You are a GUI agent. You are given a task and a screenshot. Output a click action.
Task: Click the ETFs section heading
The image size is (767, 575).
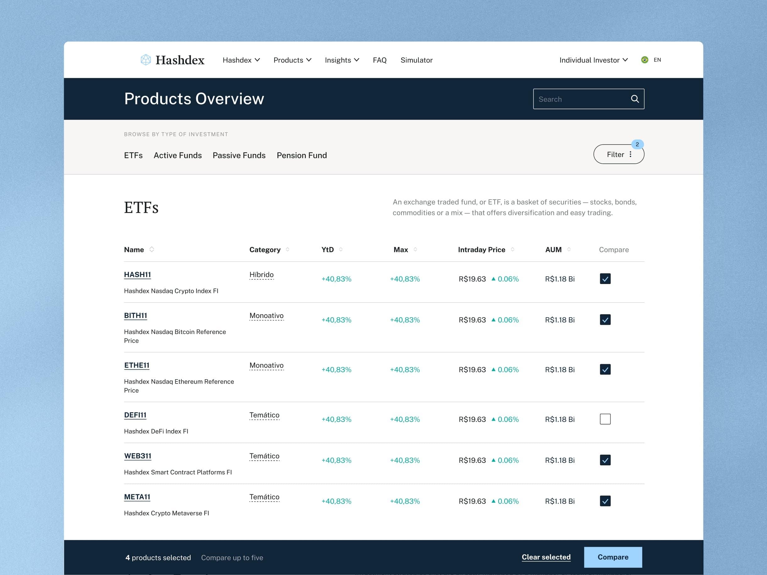(141, 208)
